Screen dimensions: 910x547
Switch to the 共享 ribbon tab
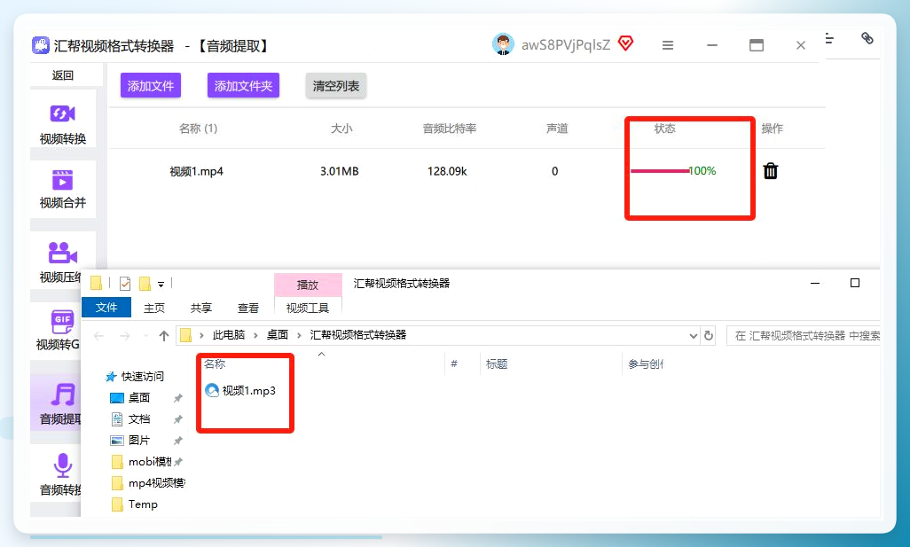pyautogui.click(x=201, y=308)
